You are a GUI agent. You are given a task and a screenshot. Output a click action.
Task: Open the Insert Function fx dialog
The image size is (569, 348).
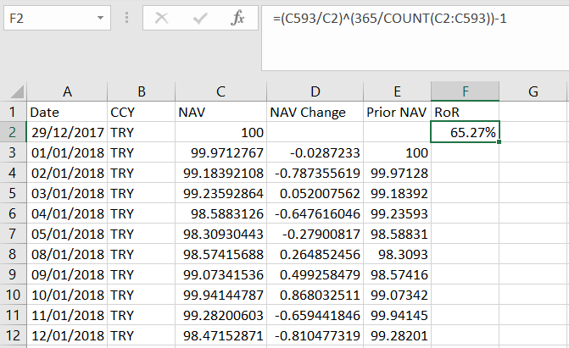pyautogui.click(x=237, y=18)
